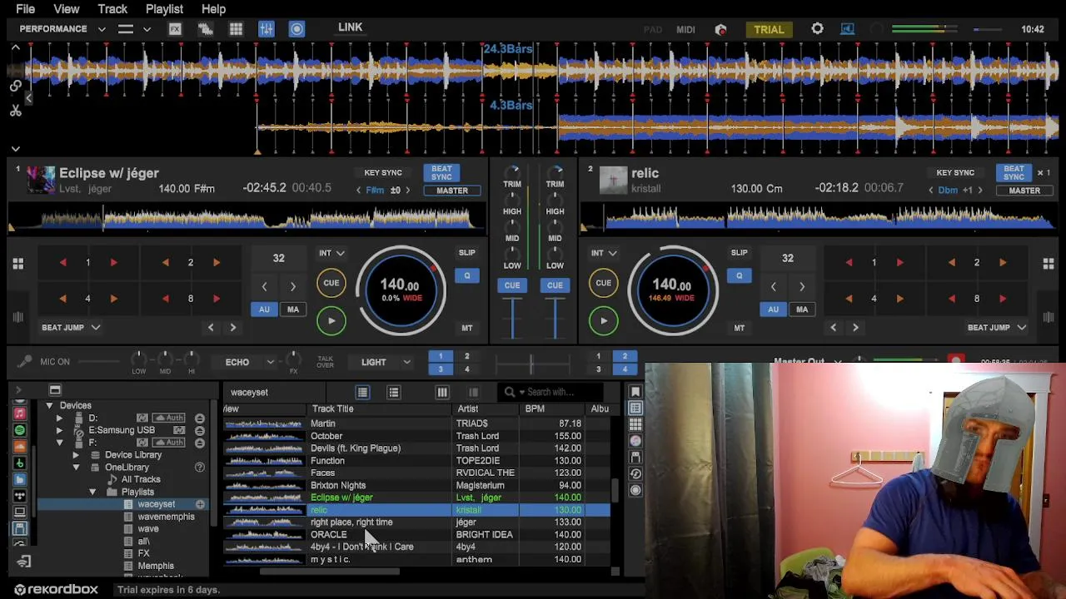Open the Track menu
1066x599 pixels.
[x=112, y=9]
